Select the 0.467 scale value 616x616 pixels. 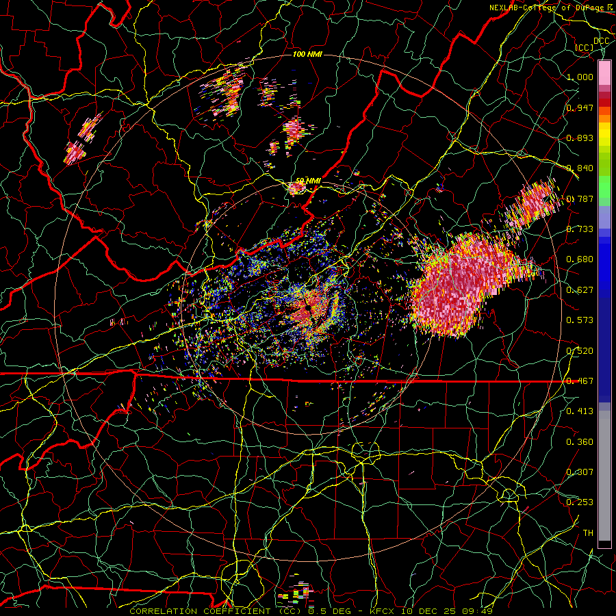pos(580,381)
